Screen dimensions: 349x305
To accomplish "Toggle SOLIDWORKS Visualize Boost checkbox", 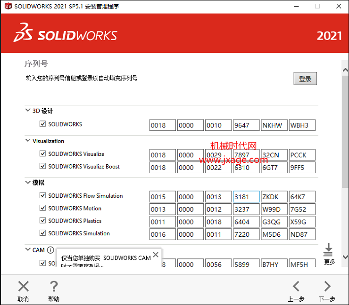I will click(x=42, y=166).
